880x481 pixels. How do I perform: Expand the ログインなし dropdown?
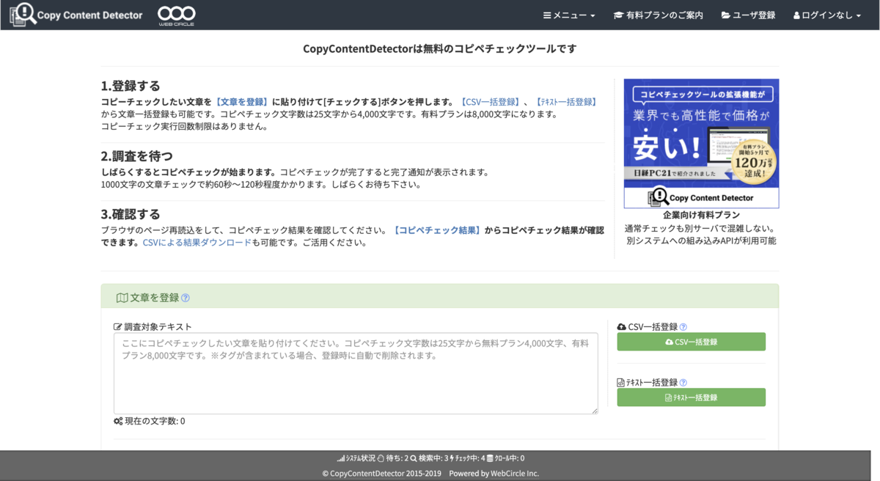coord(826,14)
